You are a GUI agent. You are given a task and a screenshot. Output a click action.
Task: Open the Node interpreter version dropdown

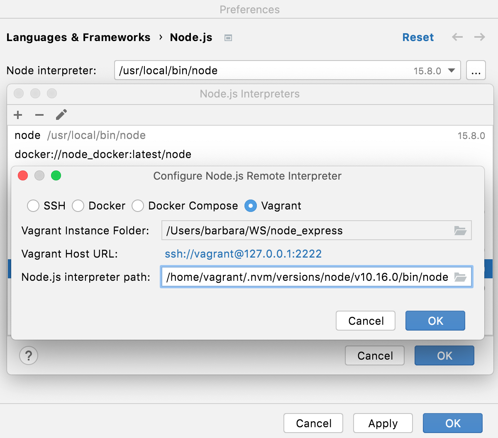coord(451,71)
